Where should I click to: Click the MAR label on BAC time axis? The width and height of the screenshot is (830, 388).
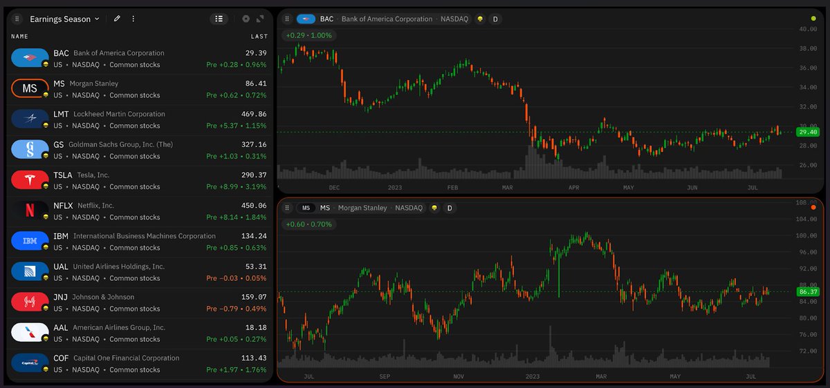point(506,188)
